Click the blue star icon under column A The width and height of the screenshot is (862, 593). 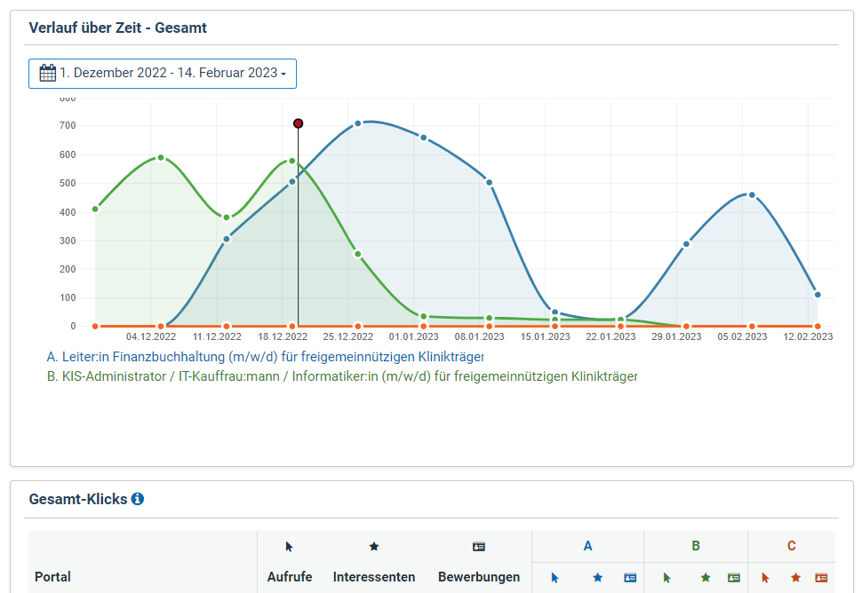597,577
